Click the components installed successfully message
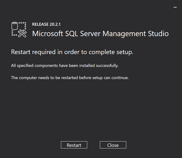The height and width of the screenshot is (158, 182). click(65, 66)
